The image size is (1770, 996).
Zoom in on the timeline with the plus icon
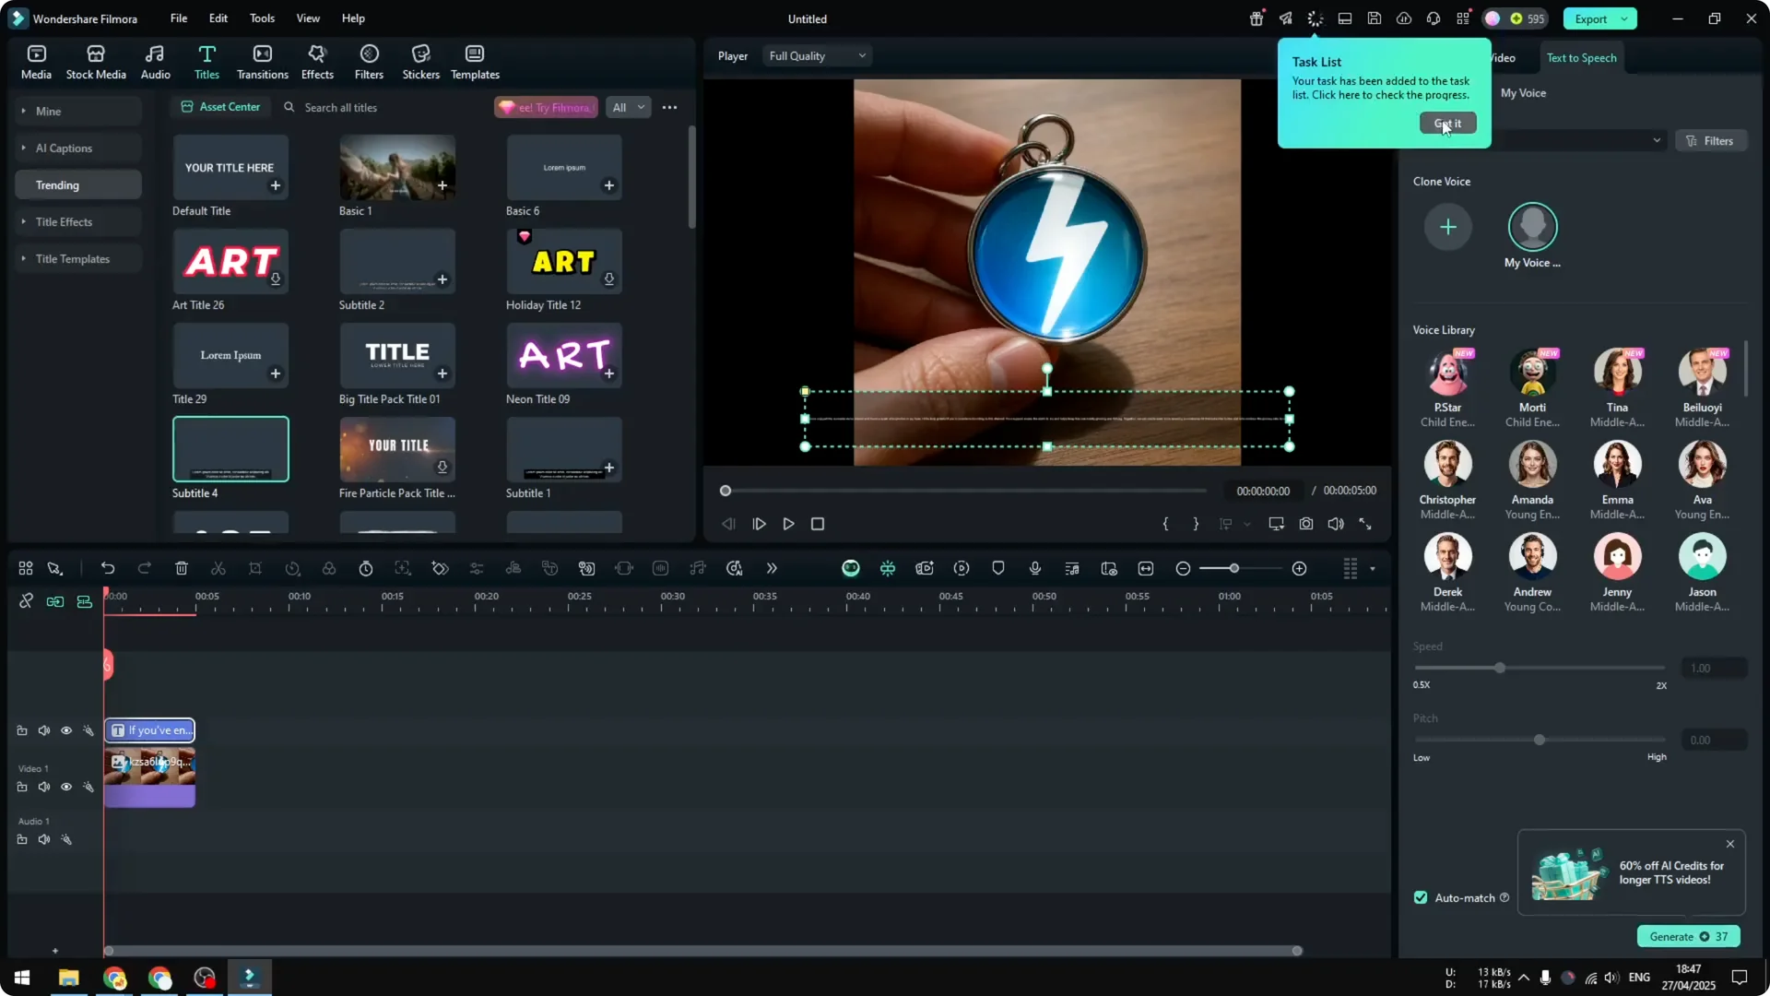pos(1300,568)
